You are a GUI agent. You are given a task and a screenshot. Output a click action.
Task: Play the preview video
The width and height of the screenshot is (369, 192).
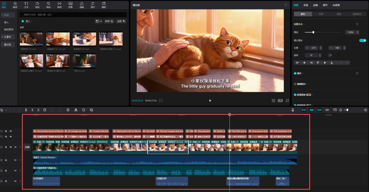210,100
